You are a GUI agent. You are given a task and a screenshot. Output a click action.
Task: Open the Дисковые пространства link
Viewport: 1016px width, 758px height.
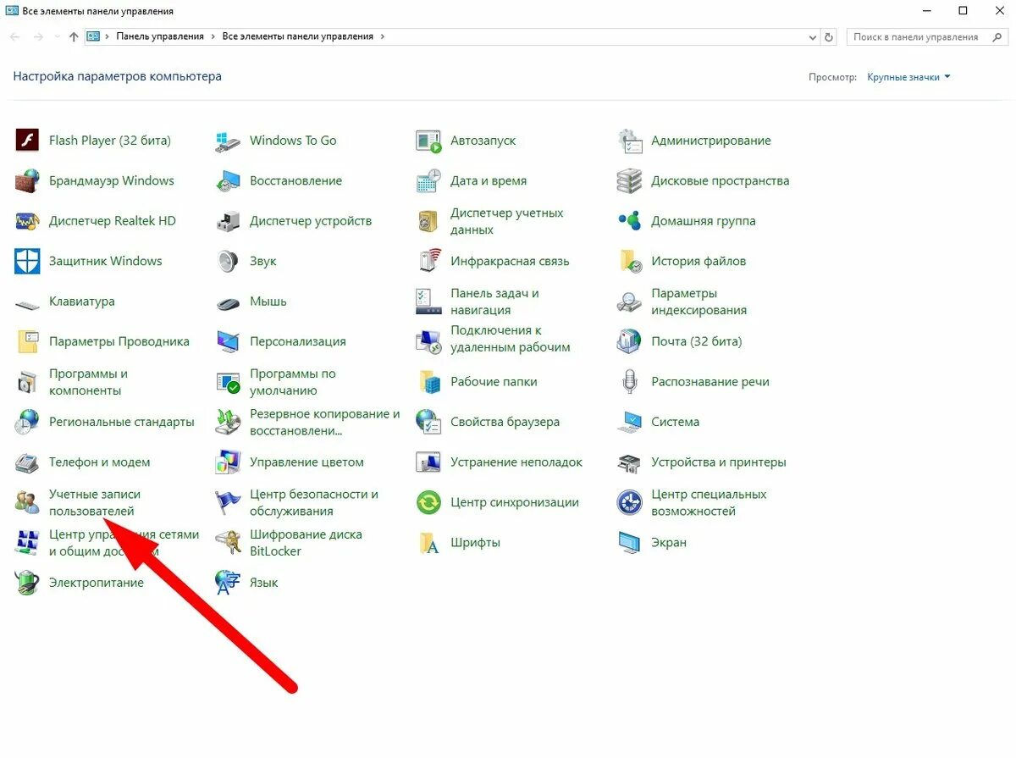[720, 180]
